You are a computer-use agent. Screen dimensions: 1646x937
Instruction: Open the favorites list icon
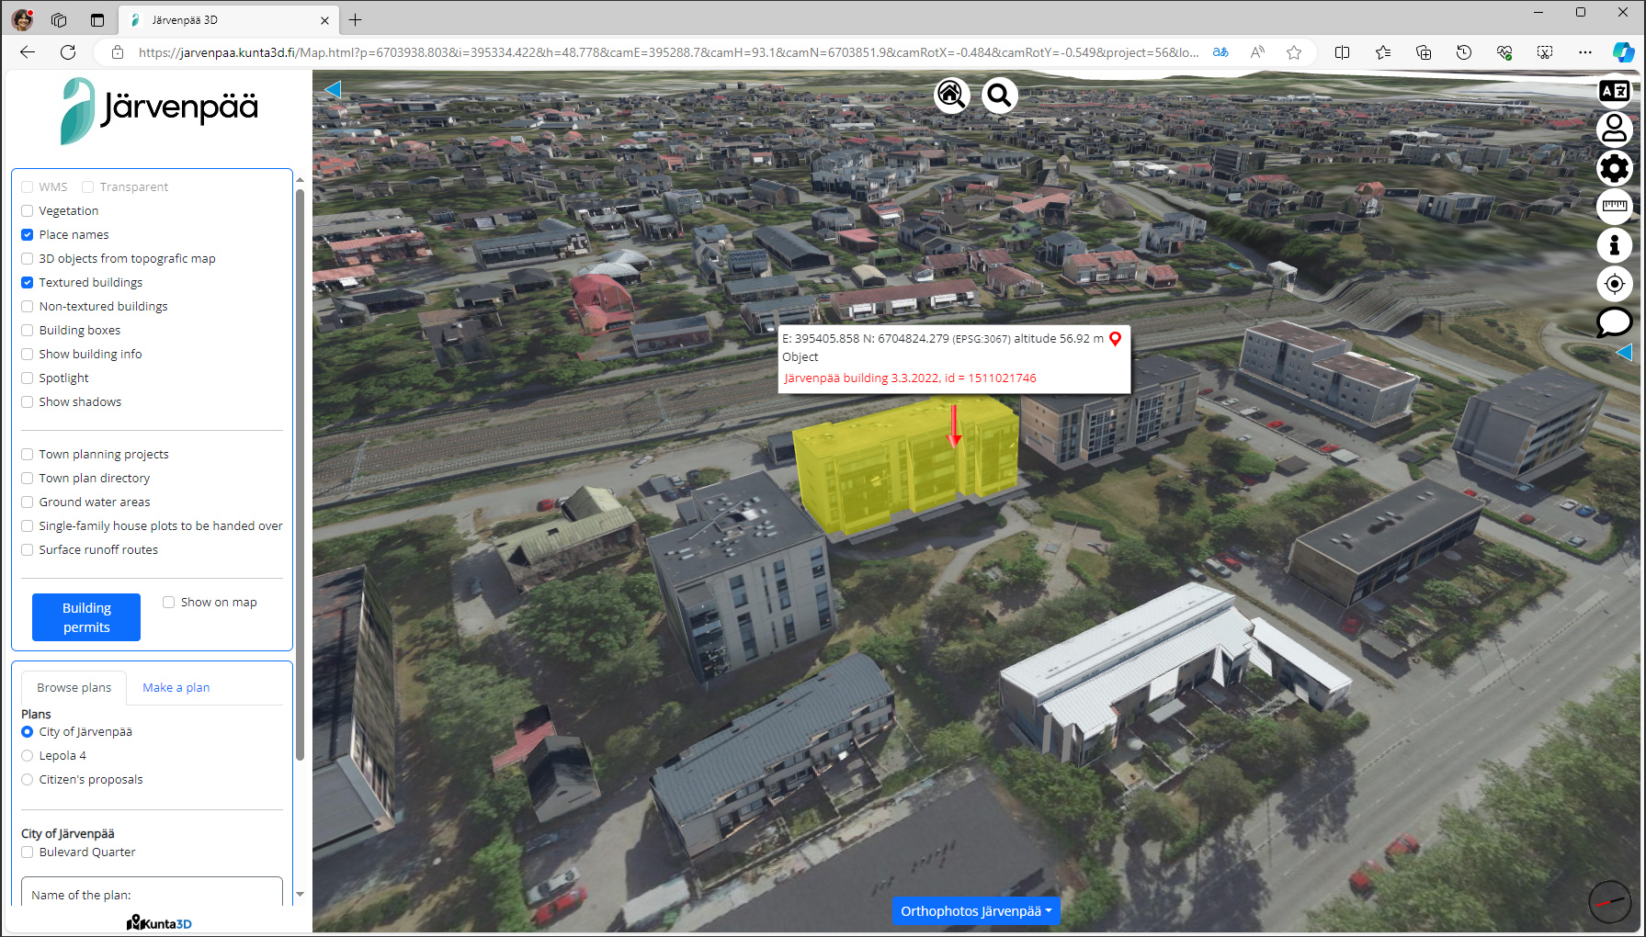click(x=1382, y=52)
